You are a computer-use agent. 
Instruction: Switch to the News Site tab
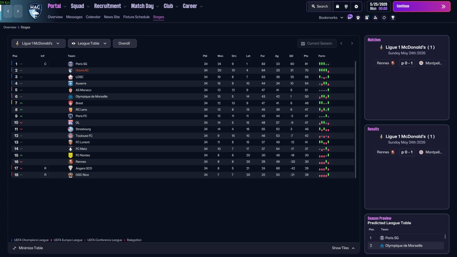(112, 17)
